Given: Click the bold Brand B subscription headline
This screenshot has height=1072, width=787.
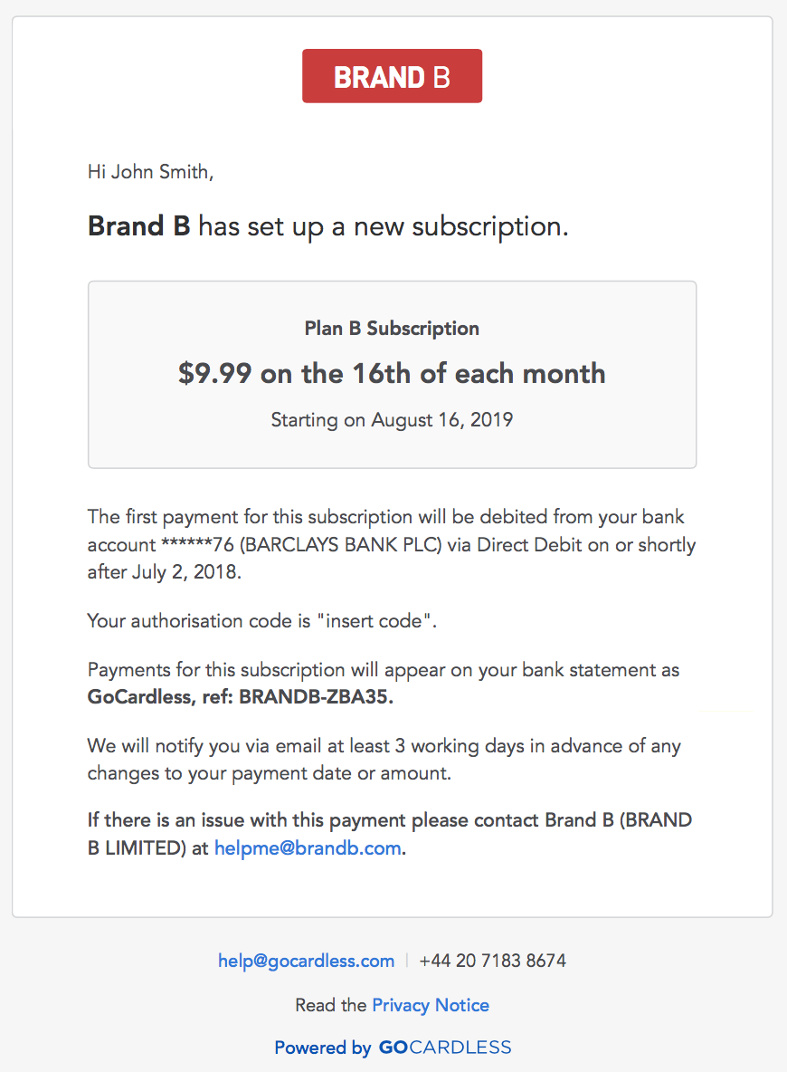Looking at the screenshot, I should (x=327, y=226).
